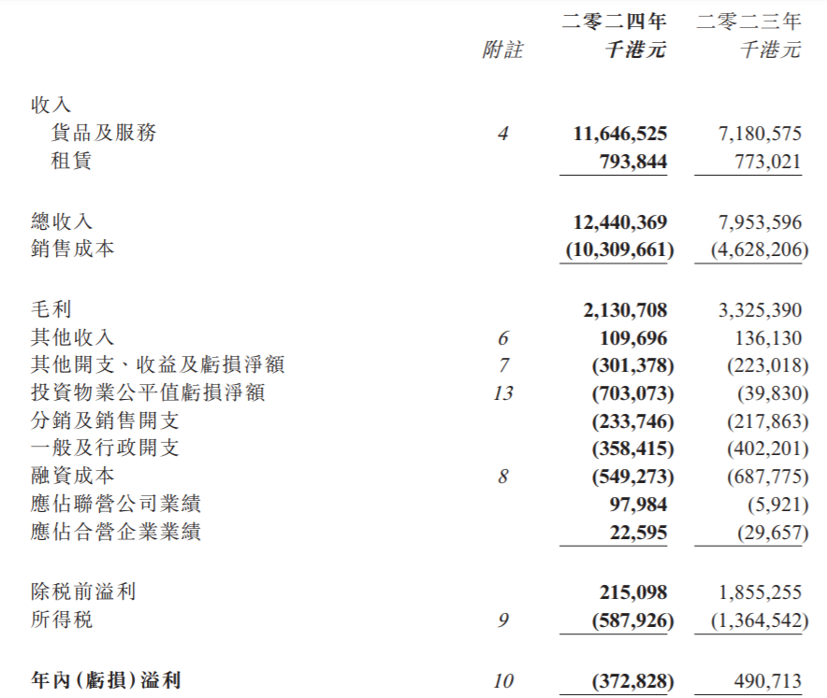Click the value 215,098
This screenshot has height=698, width=827.
[633, 592]
